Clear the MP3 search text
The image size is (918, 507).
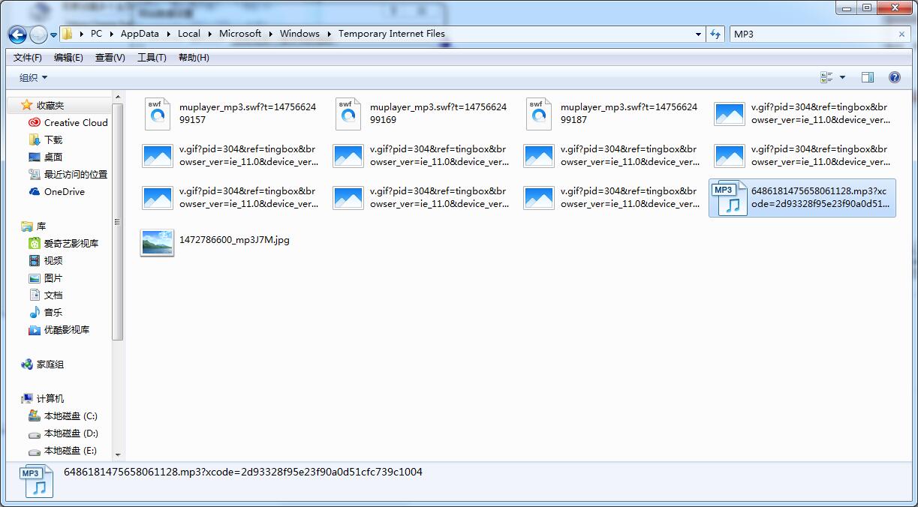click(902, 34)
